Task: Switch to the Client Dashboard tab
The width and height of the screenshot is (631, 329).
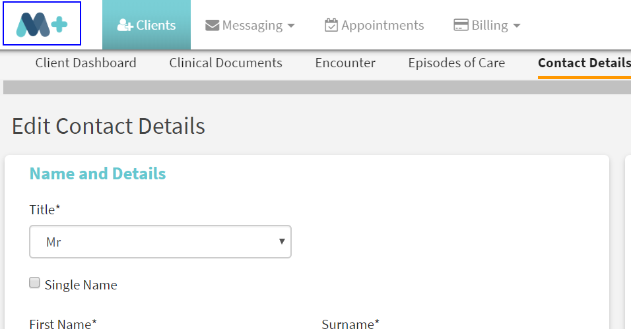Action: point(86,63)
